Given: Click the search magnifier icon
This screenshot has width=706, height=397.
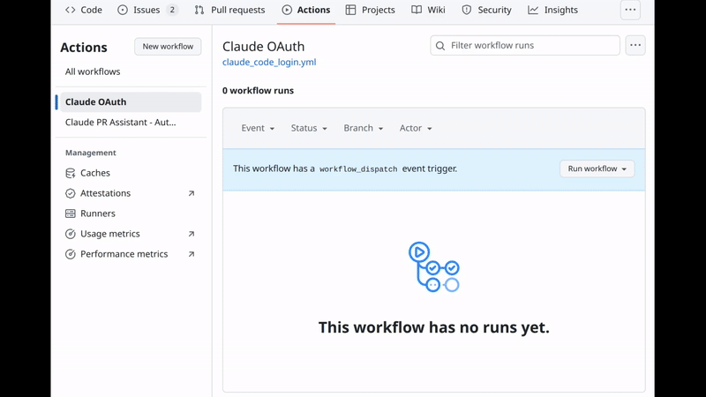Looking at the screenshot, I should pyautogui.click(x=440, y=46).
